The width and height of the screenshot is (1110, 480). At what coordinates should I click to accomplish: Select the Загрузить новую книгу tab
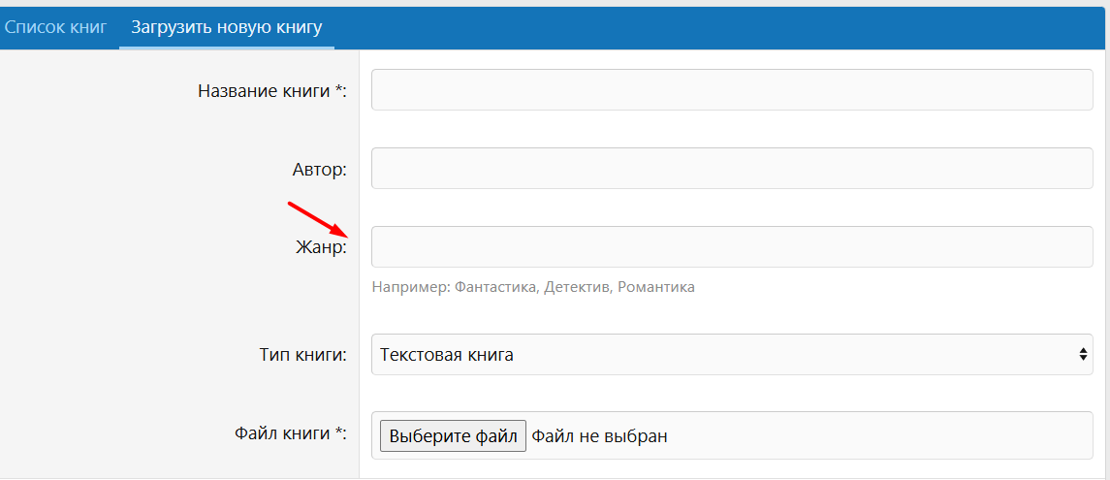[x=227, y=28]
